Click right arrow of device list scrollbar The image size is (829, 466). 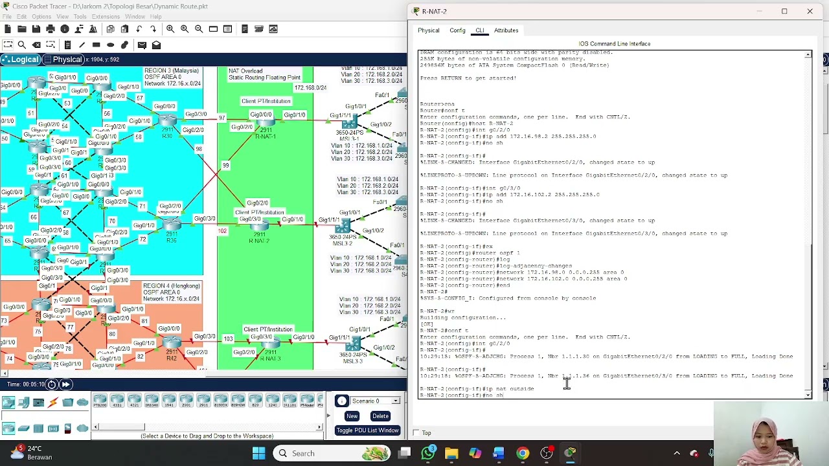pyautogui.click(x=319, y=427)
